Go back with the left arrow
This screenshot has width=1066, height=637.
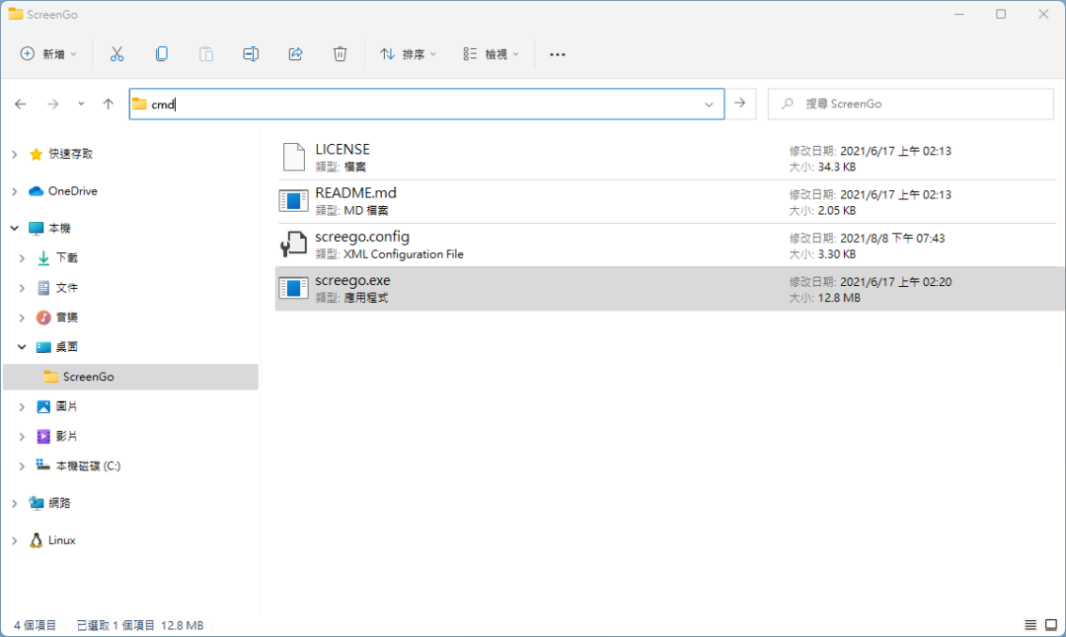point(21,104)
